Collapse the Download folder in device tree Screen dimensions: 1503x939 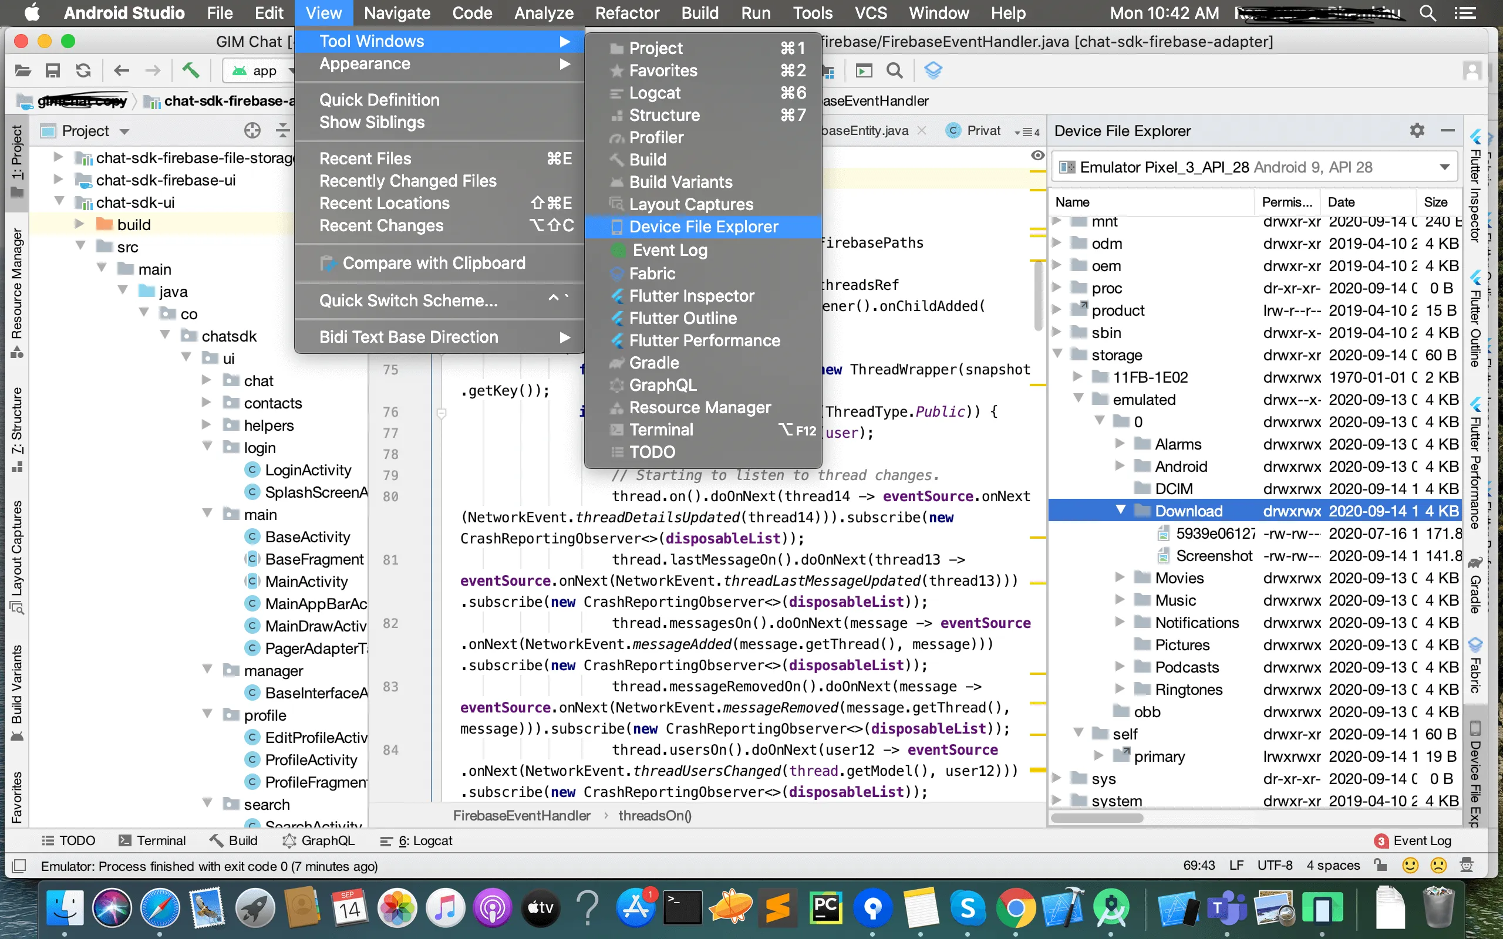(1120, 510)
